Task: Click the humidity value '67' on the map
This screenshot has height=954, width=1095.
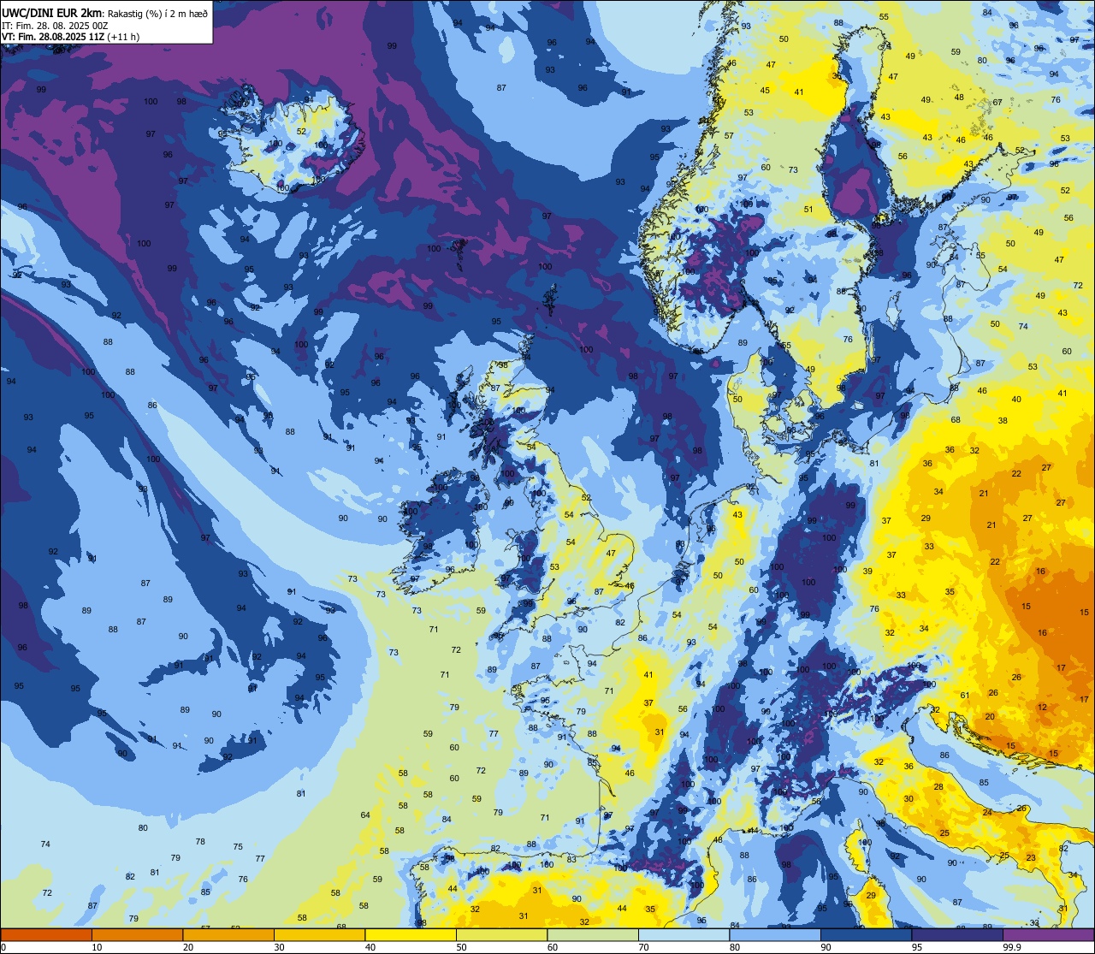Action: (x=997, y=103)
